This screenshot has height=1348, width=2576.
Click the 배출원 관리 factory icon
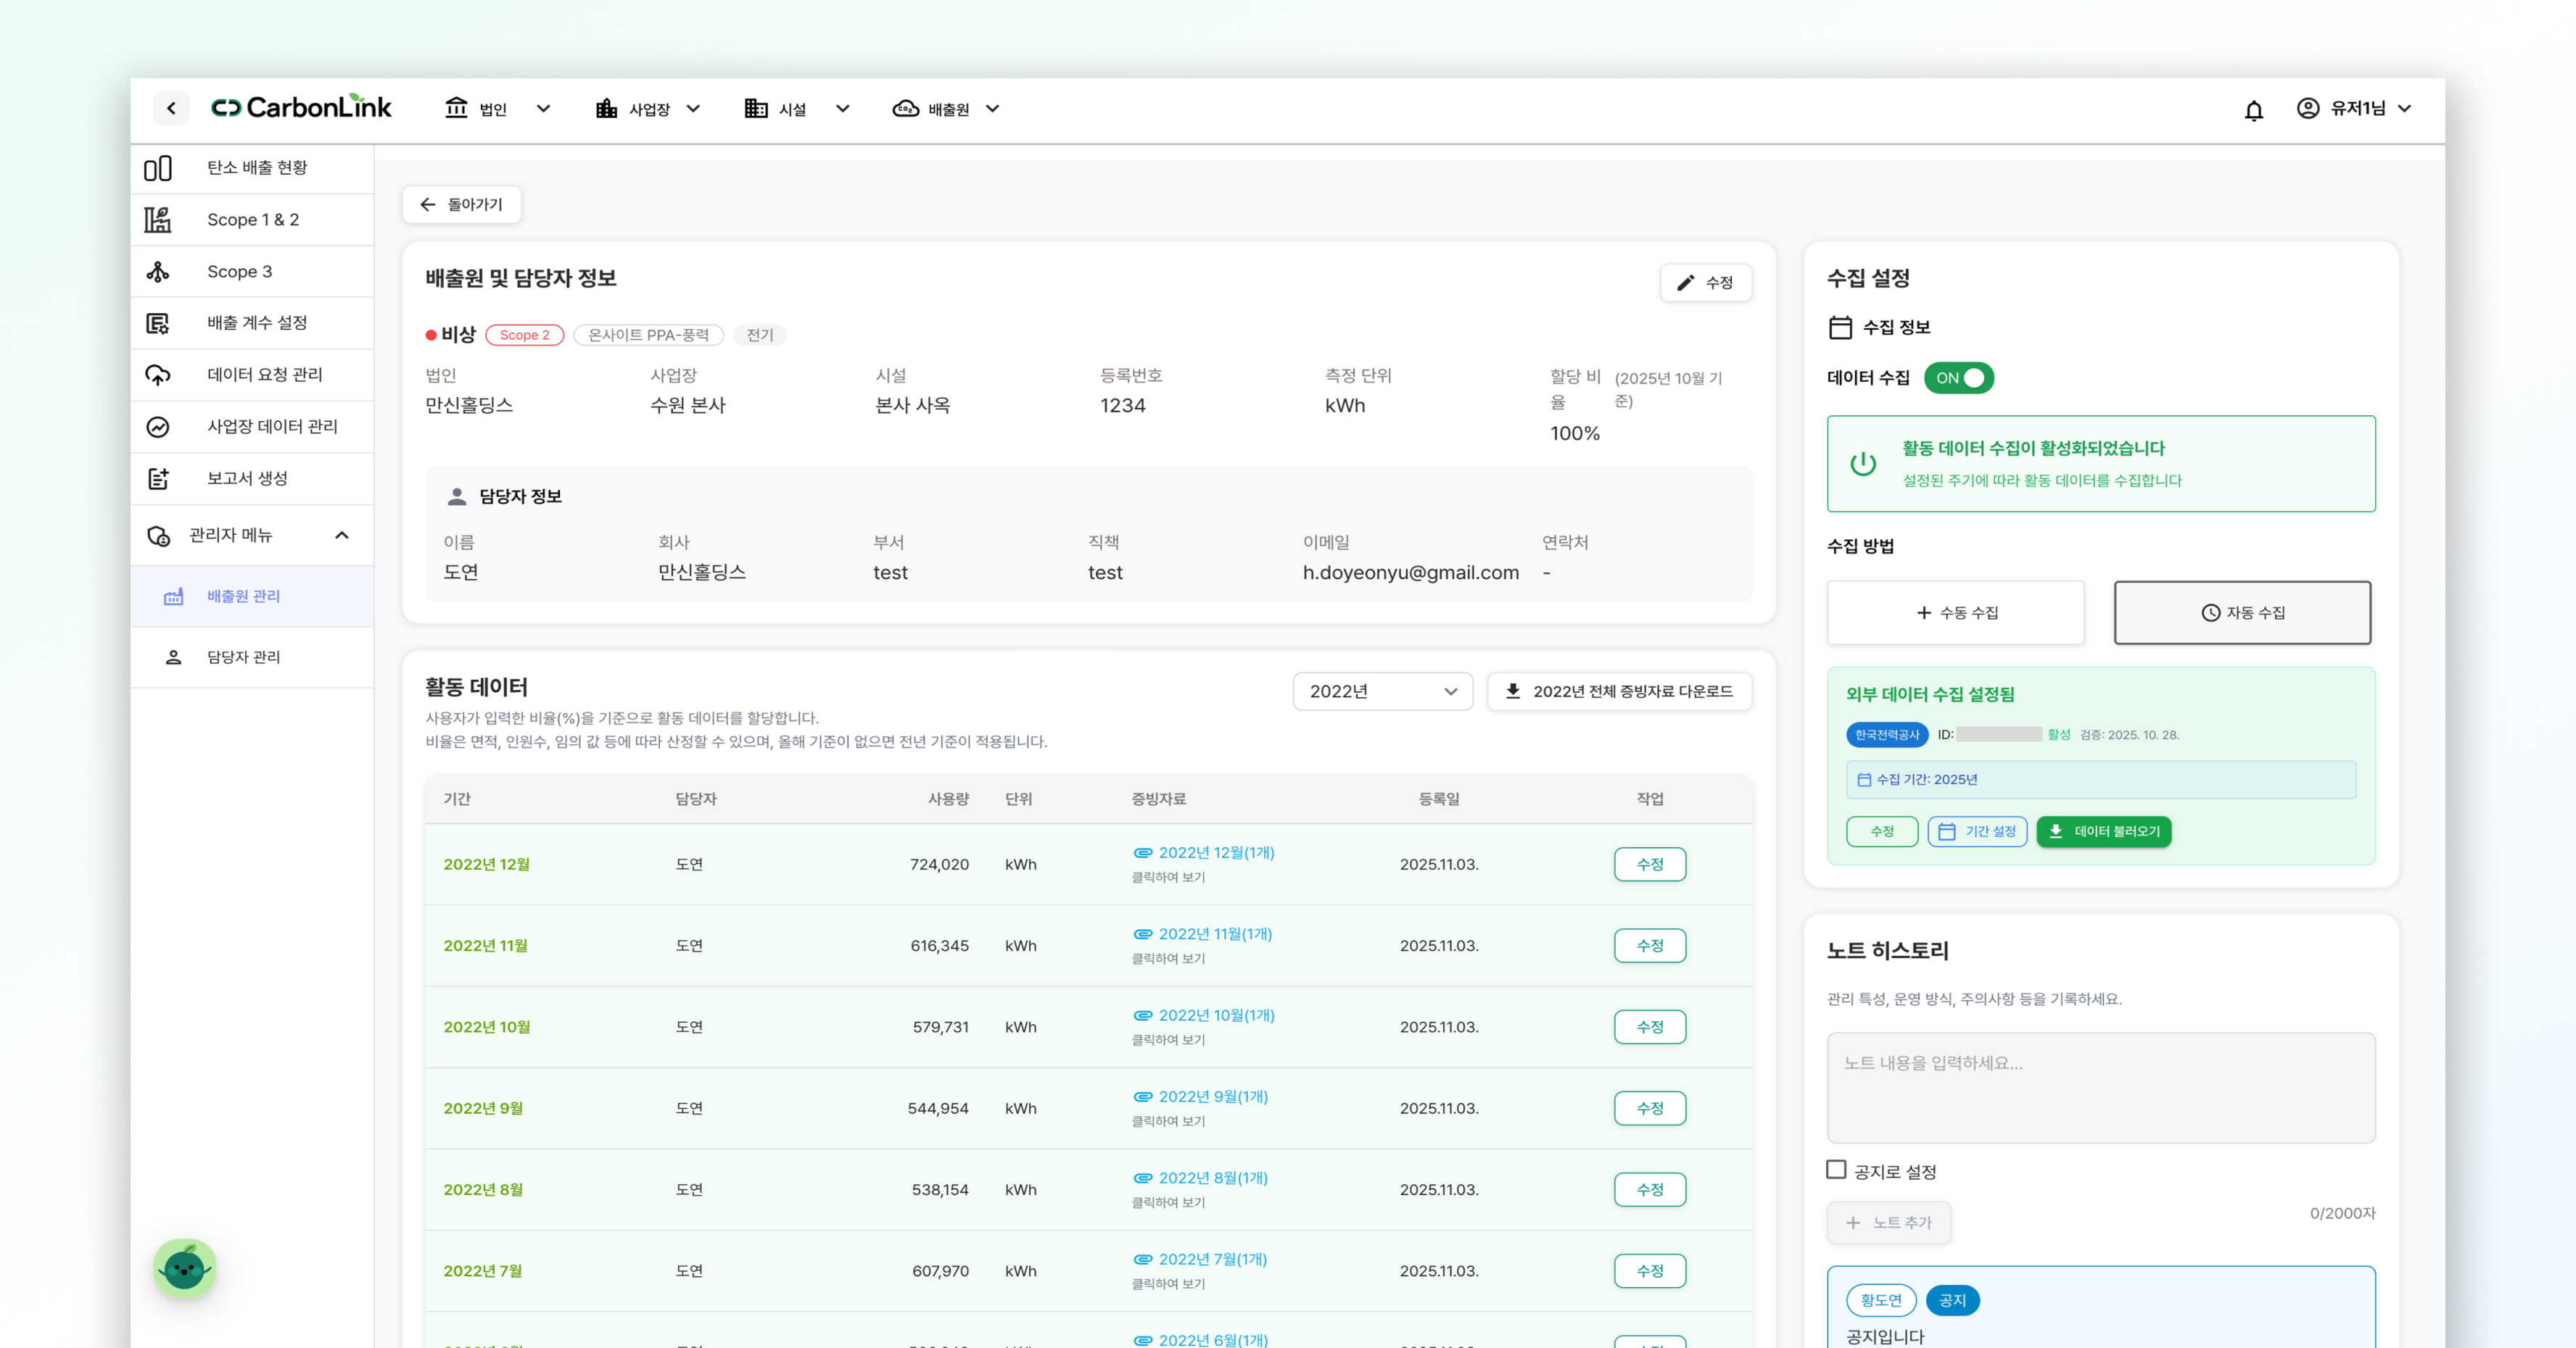click(x=174, y=596)
